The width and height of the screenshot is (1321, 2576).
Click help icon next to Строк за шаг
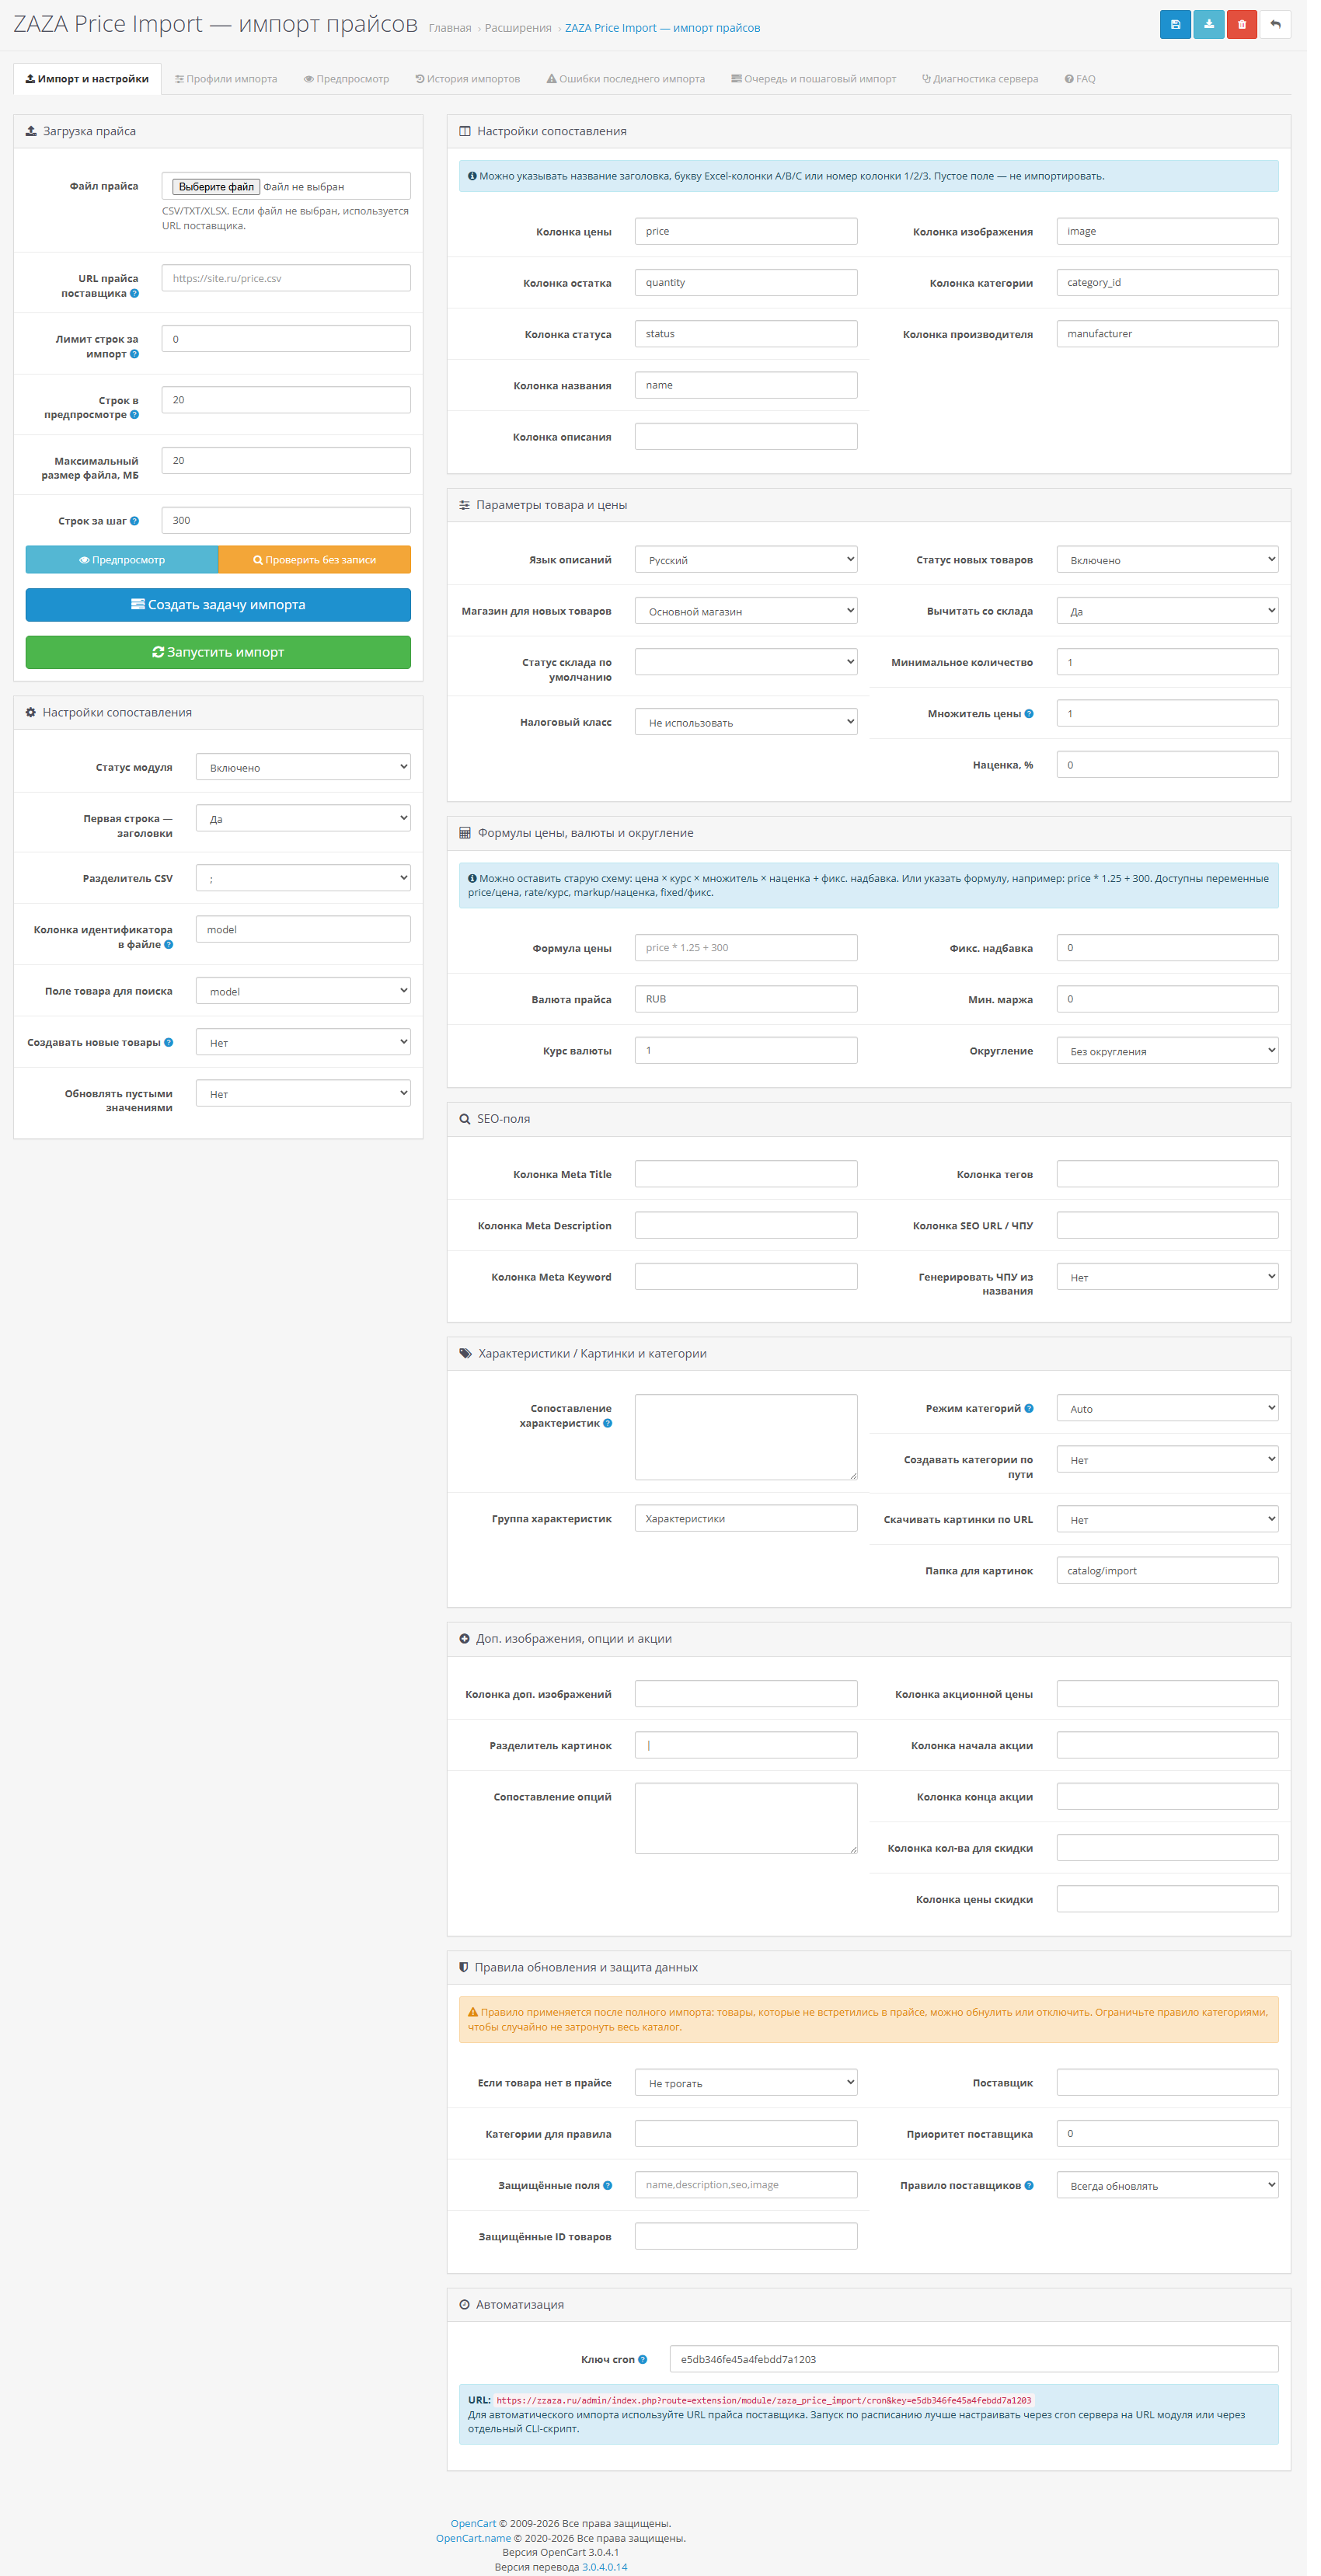coord(134,521)
